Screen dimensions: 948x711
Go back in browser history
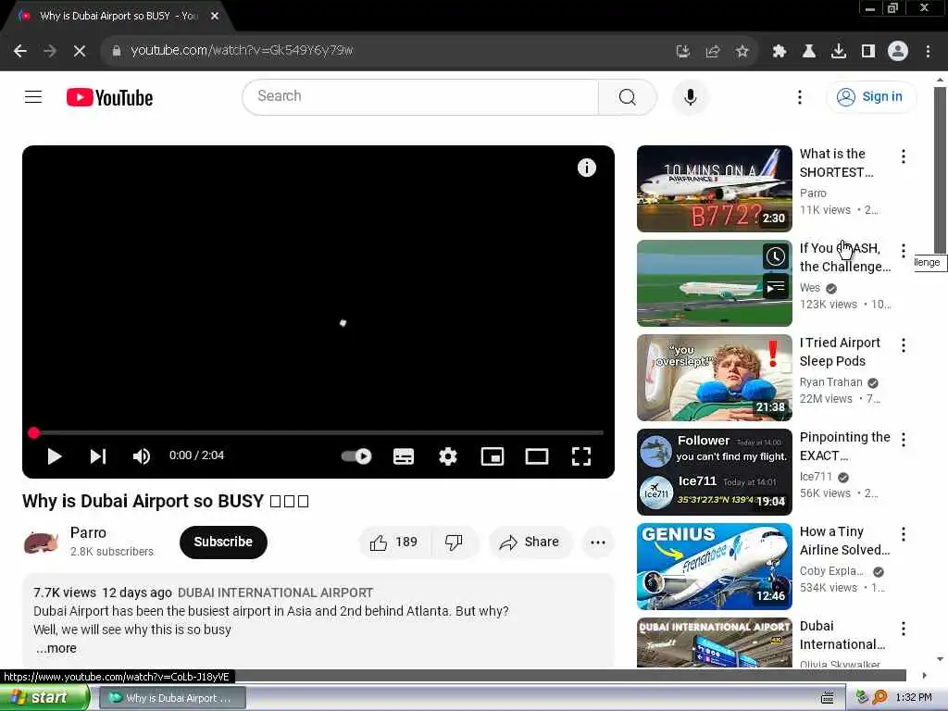[x=20, y=51]
